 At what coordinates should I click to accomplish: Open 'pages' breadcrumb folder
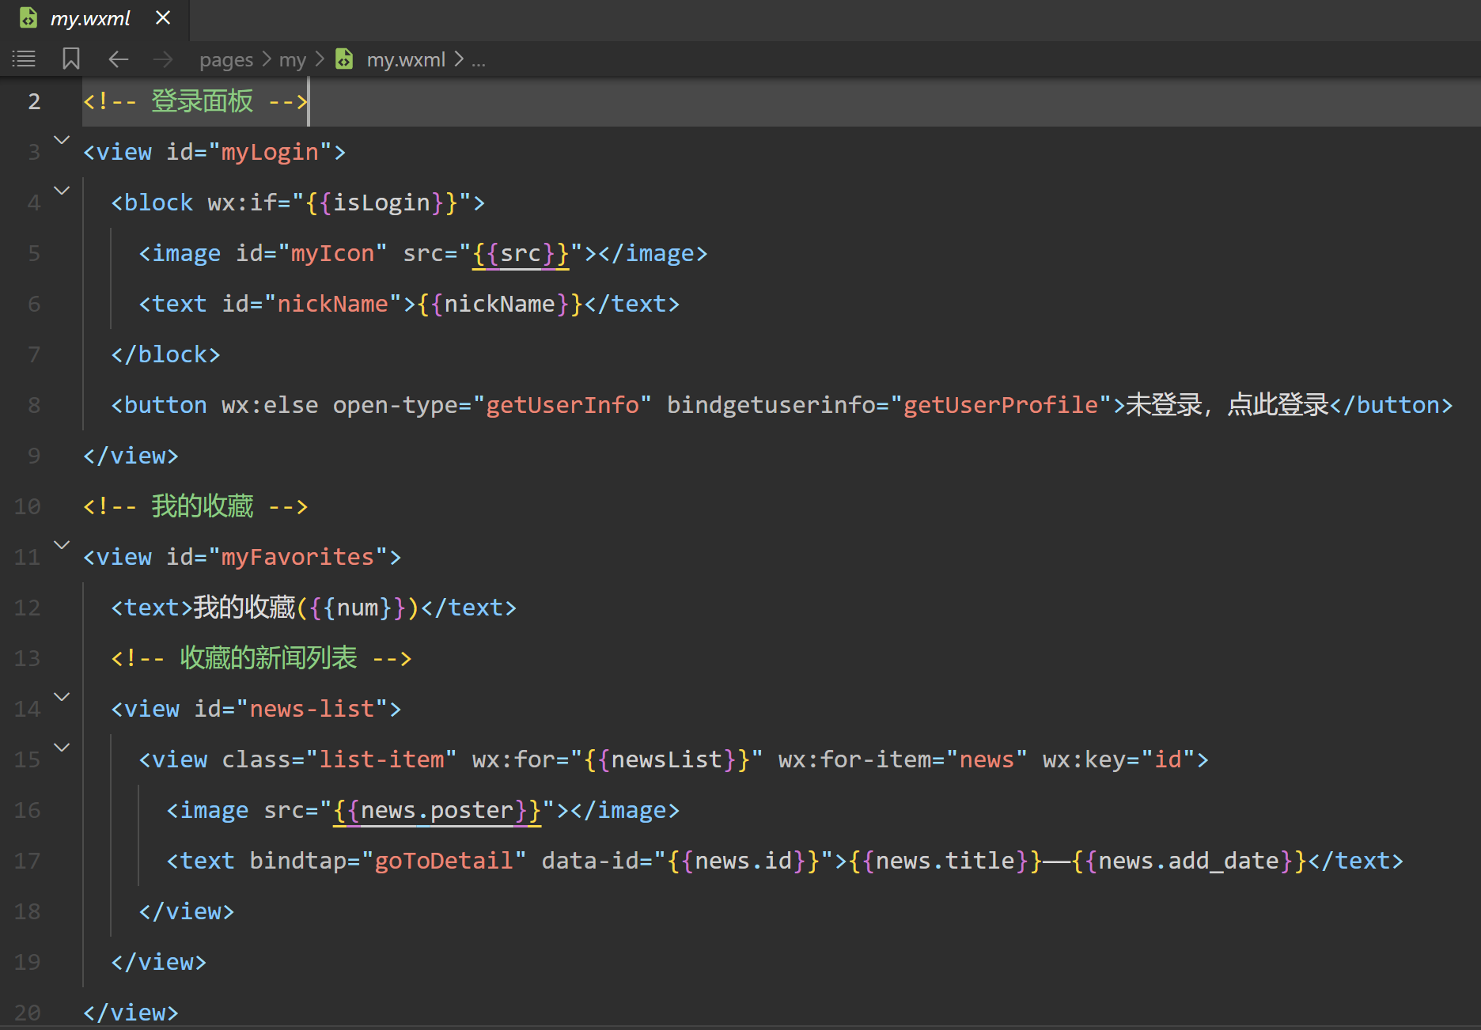coord(226,60)
